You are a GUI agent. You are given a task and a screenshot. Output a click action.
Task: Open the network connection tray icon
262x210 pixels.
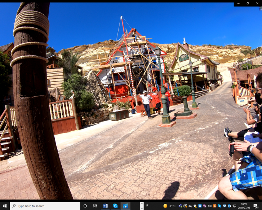(234, 206)
